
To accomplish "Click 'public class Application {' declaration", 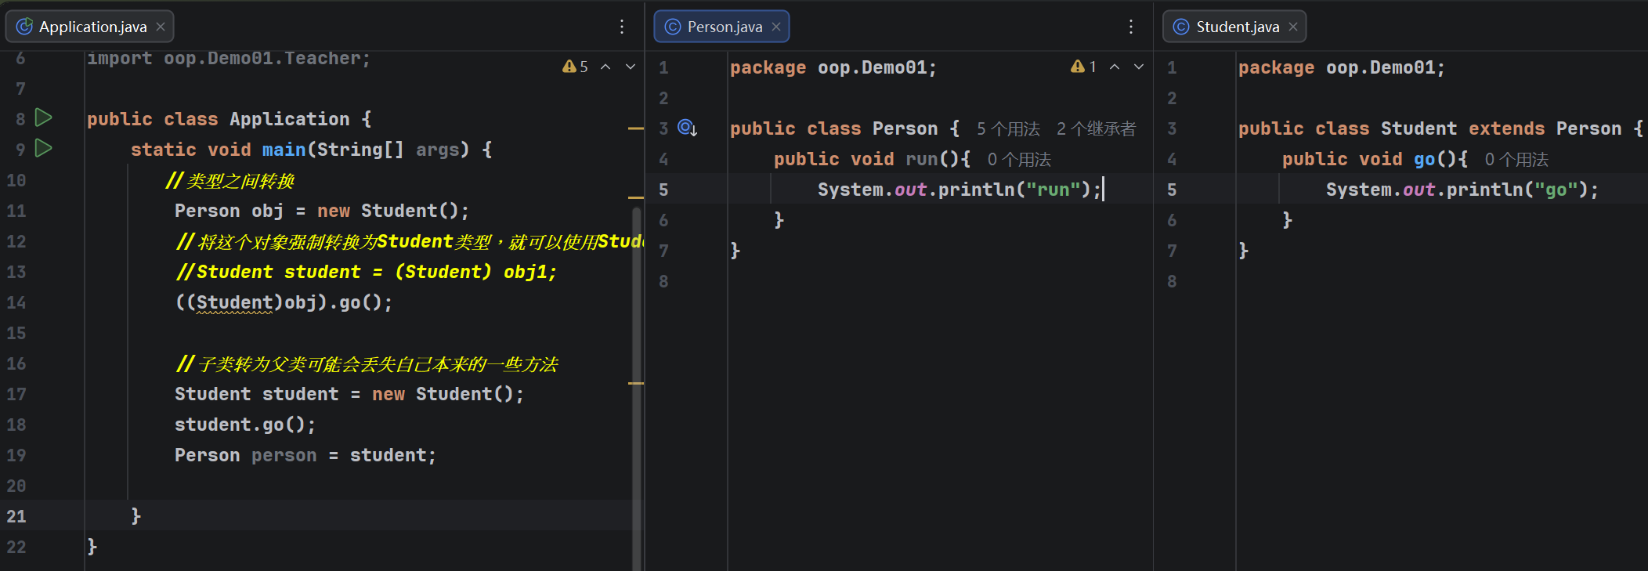I will 229,119.
